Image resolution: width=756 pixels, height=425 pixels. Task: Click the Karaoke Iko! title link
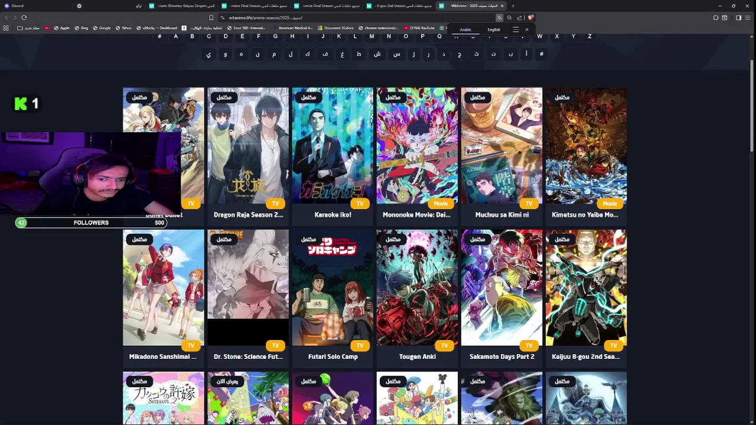click(x=333, y=215)
